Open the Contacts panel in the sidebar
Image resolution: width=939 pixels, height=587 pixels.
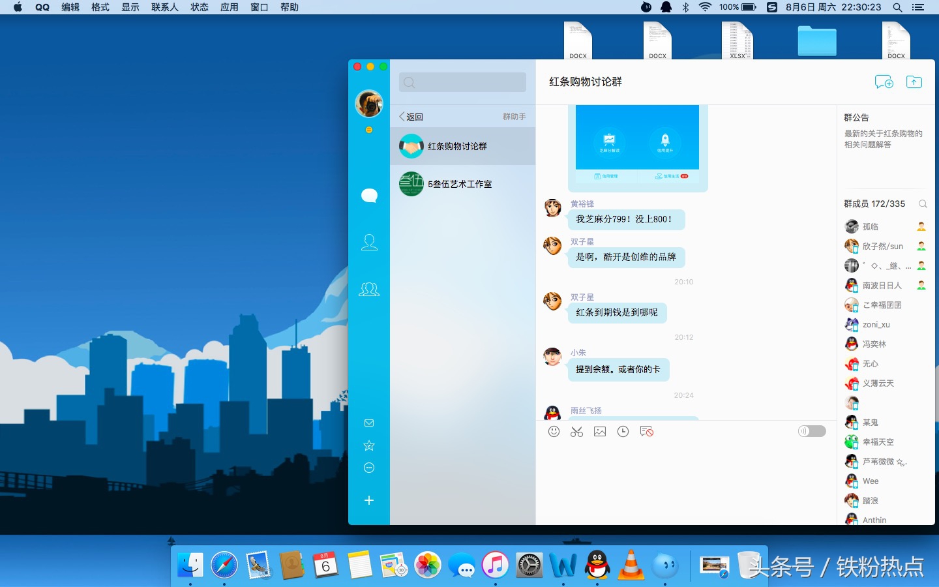pos(369,242)
